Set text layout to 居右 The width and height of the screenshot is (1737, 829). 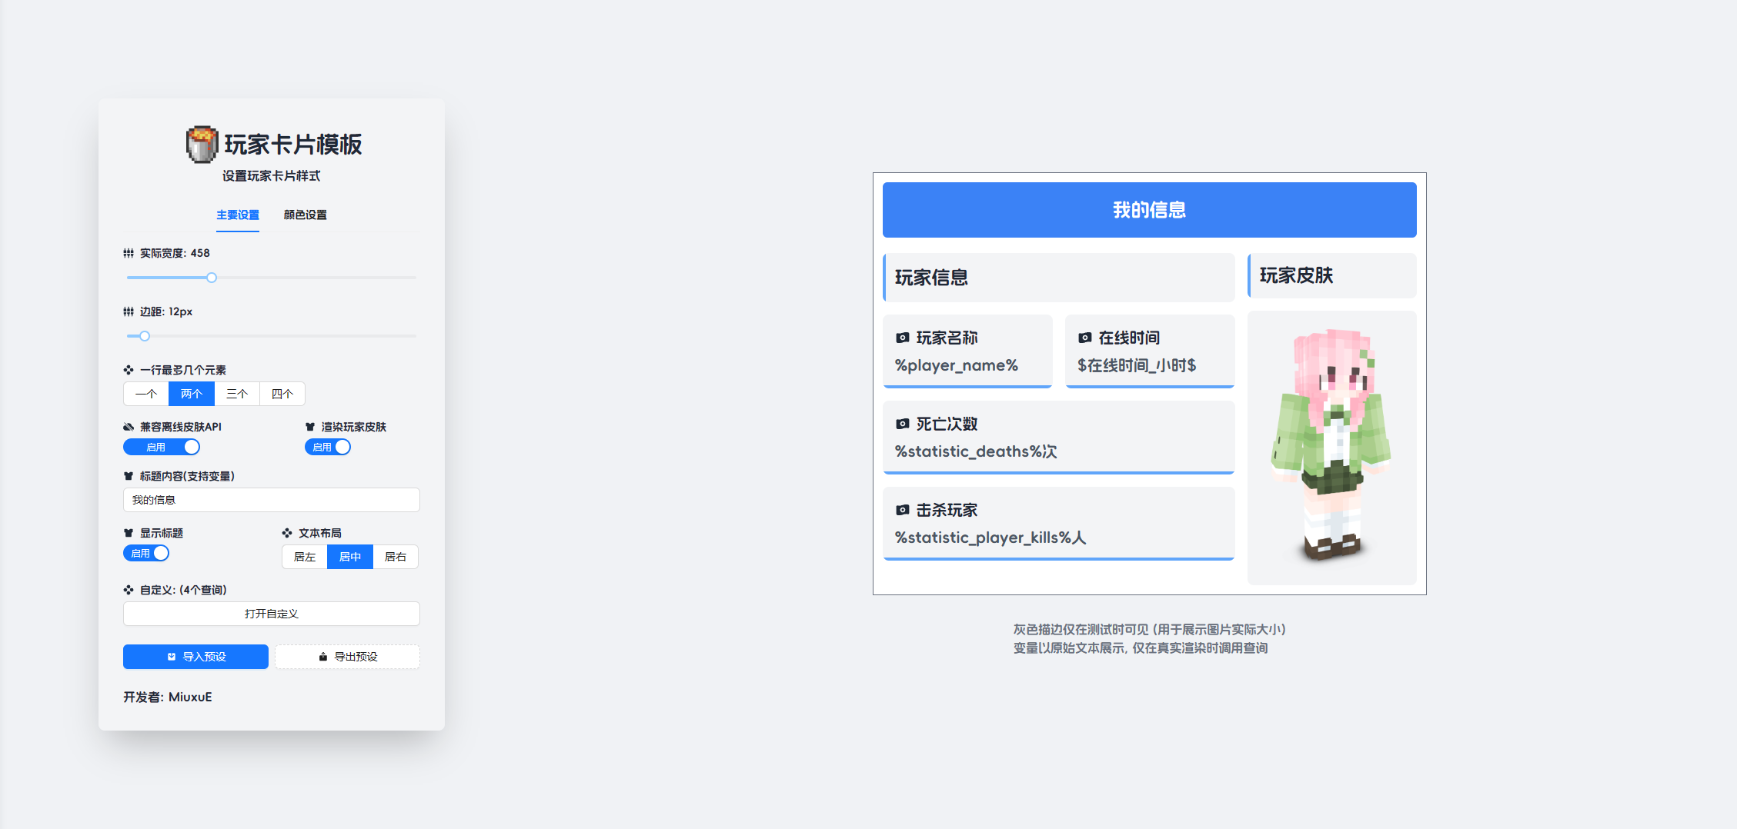point(396,557)
